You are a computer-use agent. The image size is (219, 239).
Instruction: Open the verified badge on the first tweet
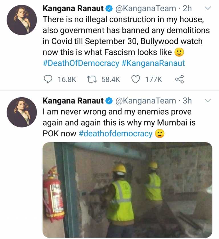click(x=109, y=9)
